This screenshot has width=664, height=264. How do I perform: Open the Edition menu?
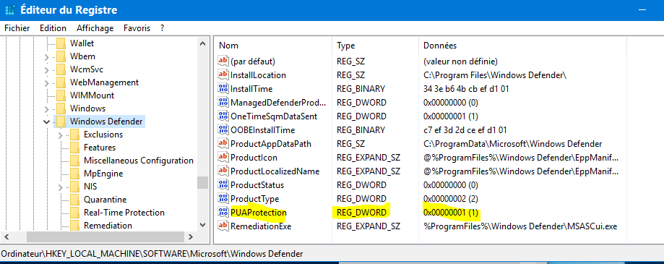(53, 28)
